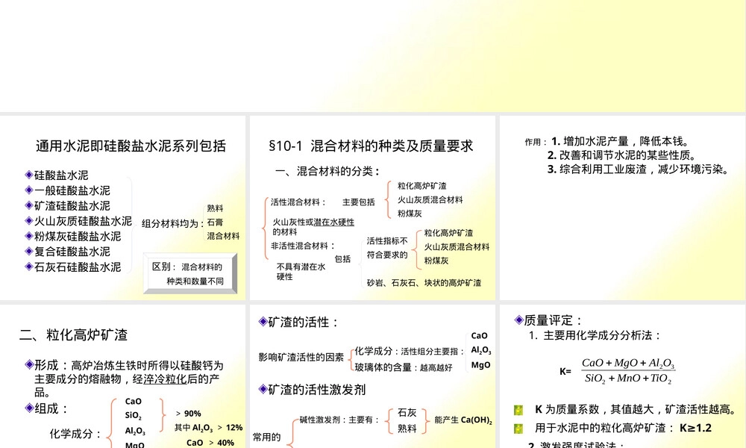Screen dimensions: 746x448
Task: Click the text 其中 Al2O3 > 12%
Action: pos(208,428)
